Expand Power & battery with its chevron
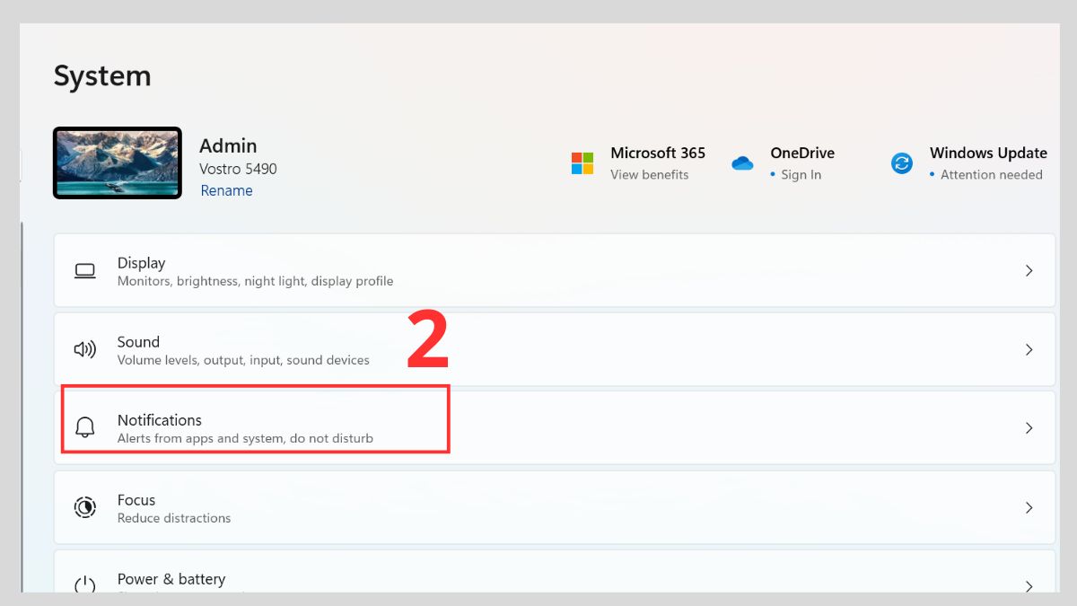This screenshot has height=606, width=1077. (1029, 585)
